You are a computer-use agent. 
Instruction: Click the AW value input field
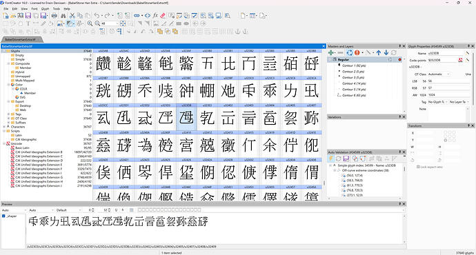coord(448,95)
